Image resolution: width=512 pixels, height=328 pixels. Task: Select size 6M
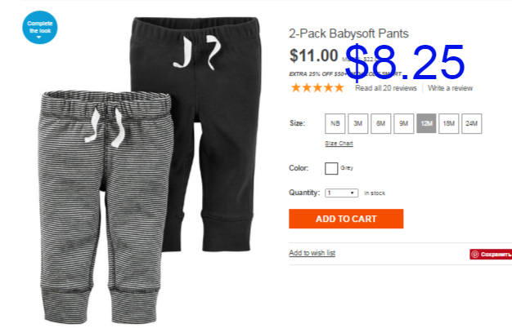[x=381, y=123]
